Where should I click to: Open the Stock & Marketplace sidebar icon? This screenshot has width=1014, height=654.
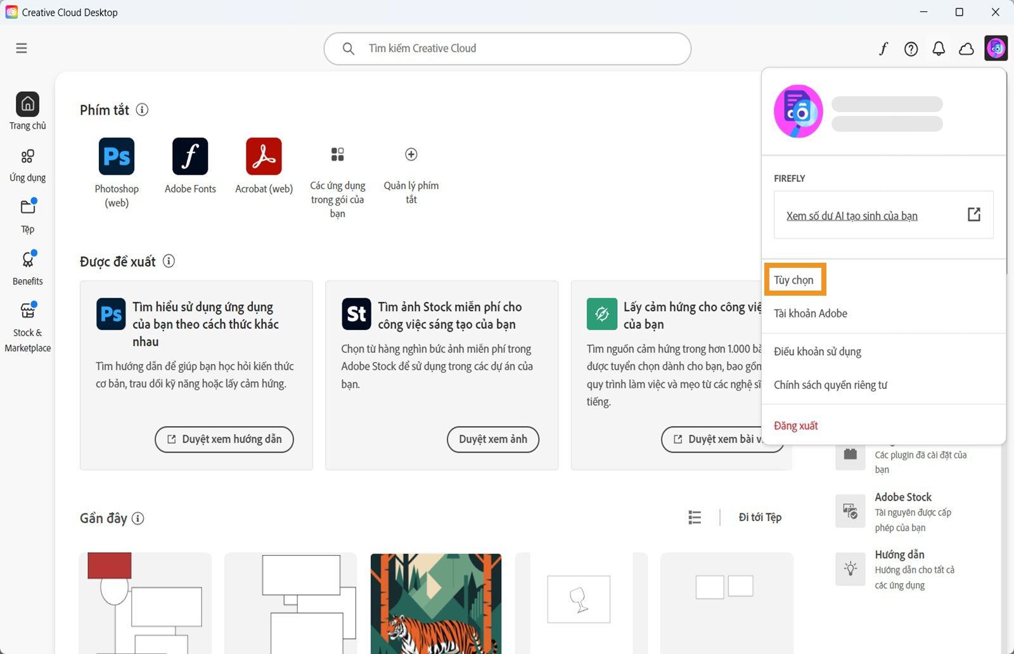[x=28, y=310]
